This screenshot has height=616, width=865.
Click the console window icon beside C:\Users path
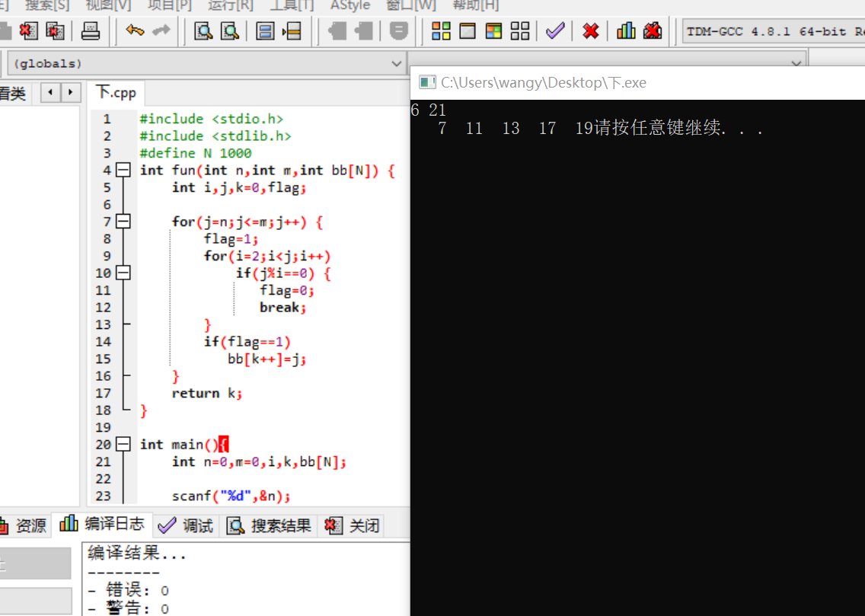427,83
